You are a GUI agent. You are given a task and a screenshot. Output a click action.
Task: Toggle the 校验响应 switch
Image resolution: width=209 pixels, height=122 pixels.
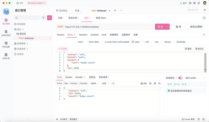coord(180,78)
